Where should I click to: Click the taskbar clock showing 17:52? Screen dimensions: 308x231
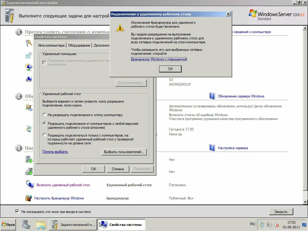click(x=291, y=225)
